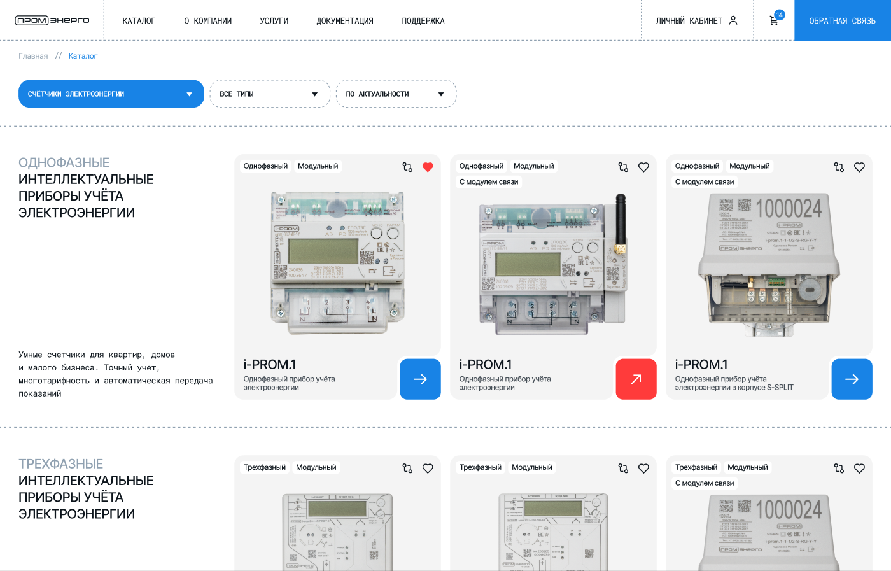Click 'электроэнергии в корпусе S-SPLIT' description text
This screenshot has height=571, width=891.
point(734,388)
